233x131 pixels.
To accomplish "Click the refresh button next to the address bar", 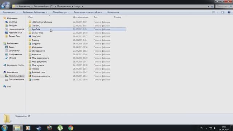I will point(212,7).
